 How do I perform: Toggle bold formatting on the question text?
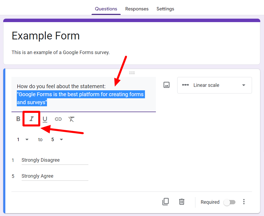[18, 119]
